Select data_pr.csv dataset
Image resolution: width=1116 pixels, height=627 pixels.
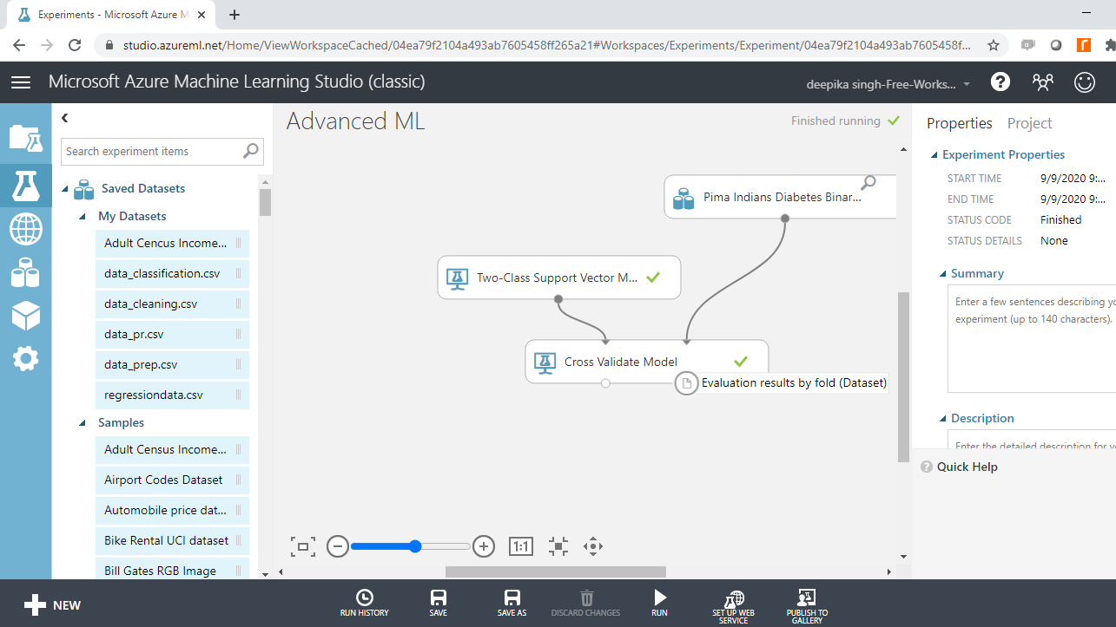(x=172, y=335)
